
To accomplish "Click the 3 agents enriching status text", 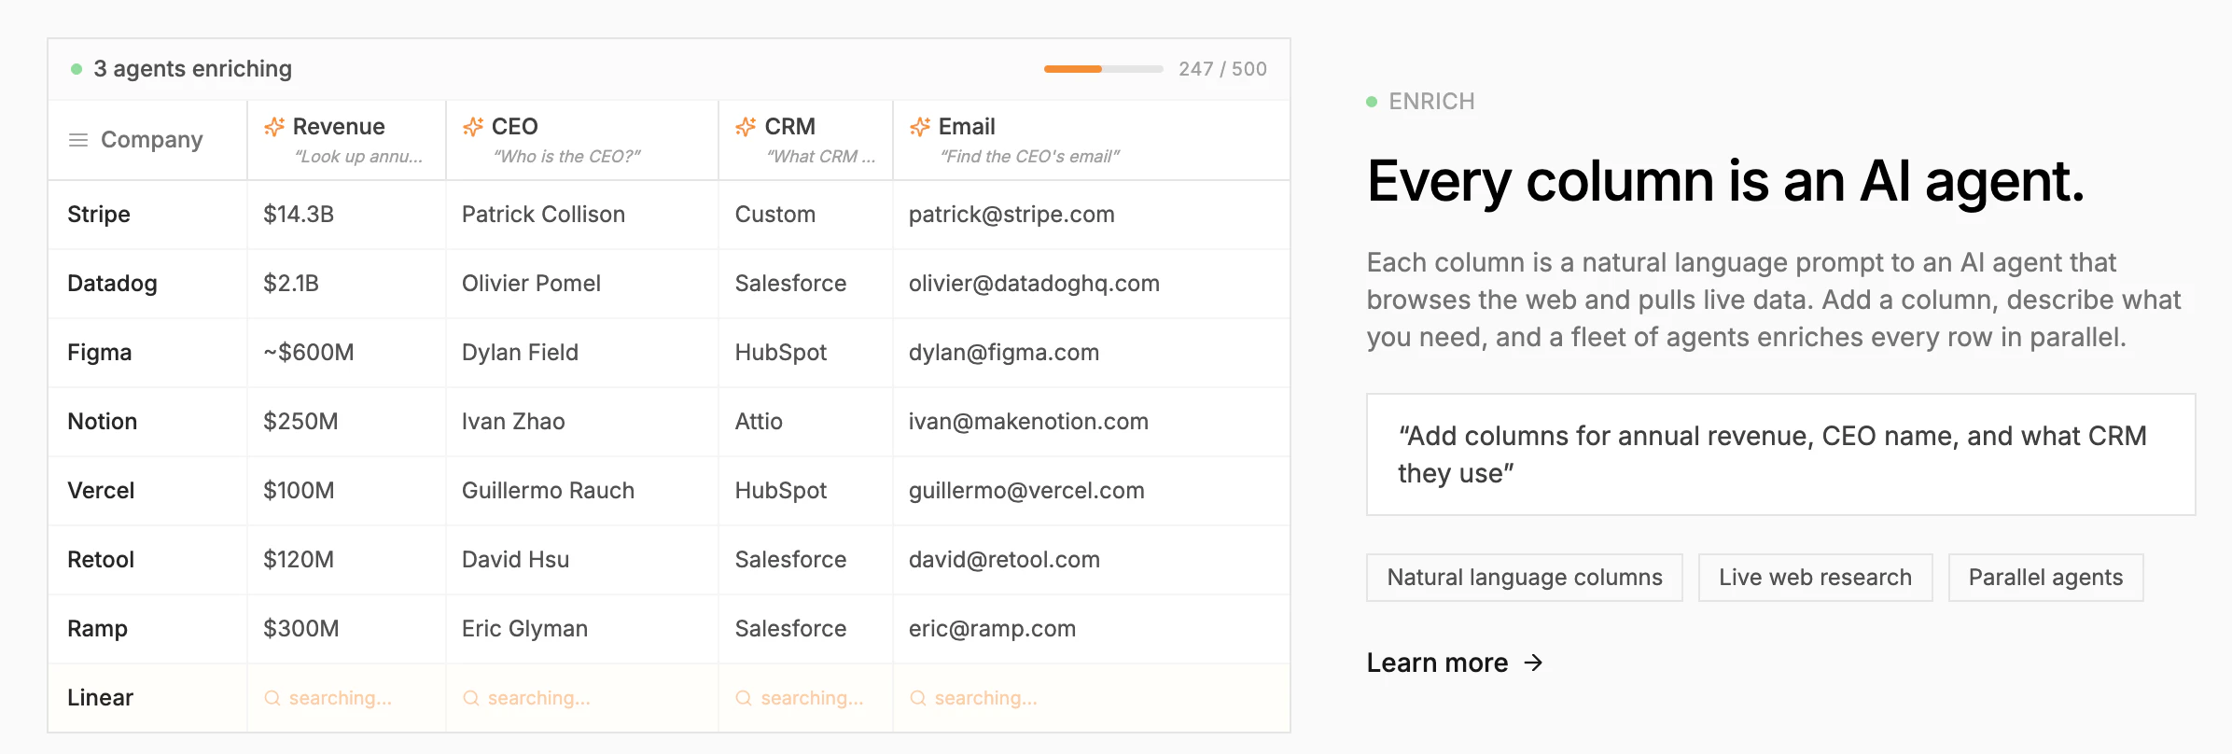I will [193, 69].
